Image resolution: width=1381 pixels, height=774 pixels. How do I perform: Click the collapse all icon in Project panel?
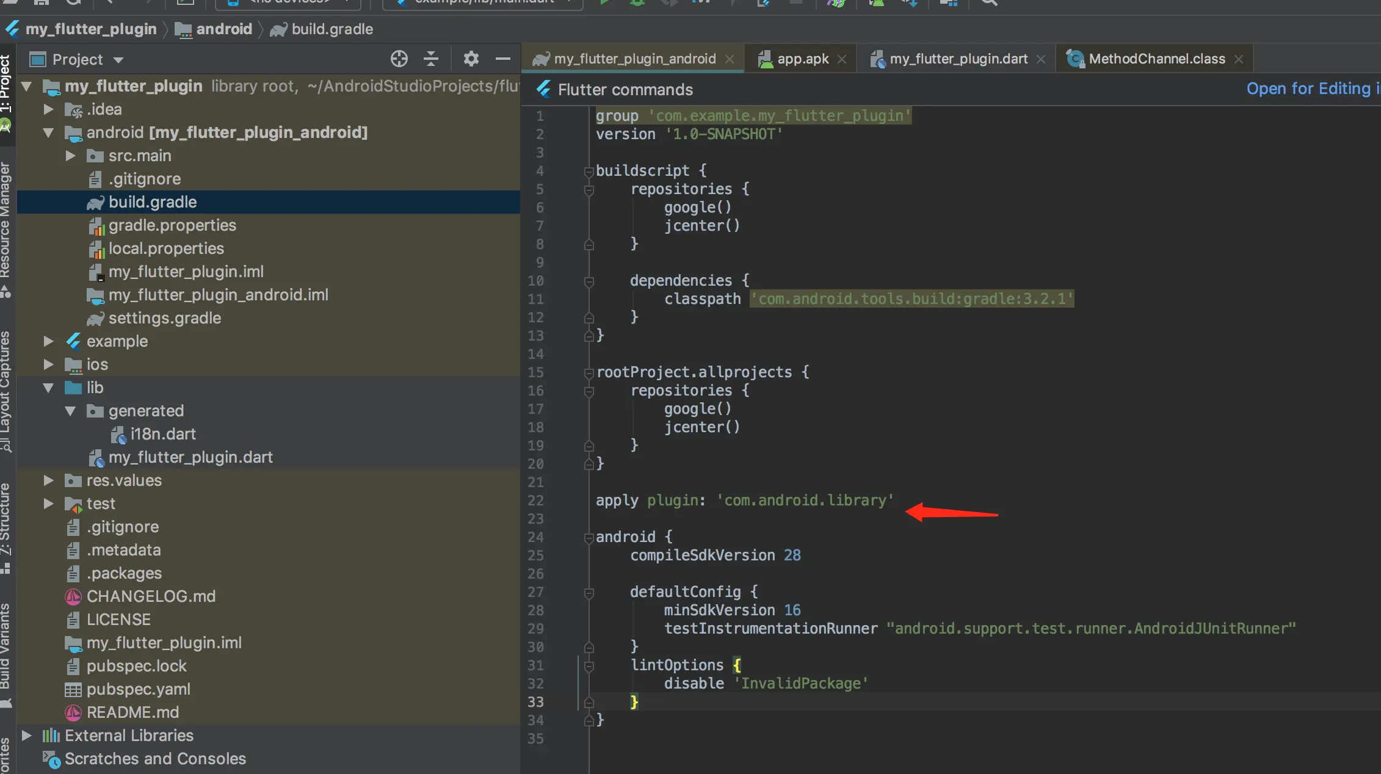tap(431, 59)
